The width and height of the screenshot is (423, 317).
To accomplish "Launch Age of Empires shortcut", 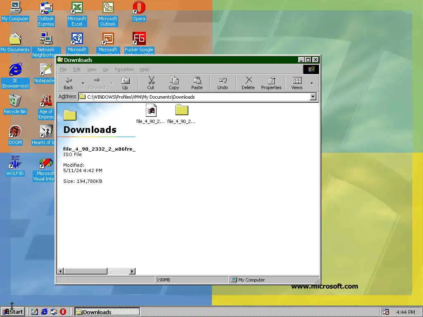I will coord(46,107).
